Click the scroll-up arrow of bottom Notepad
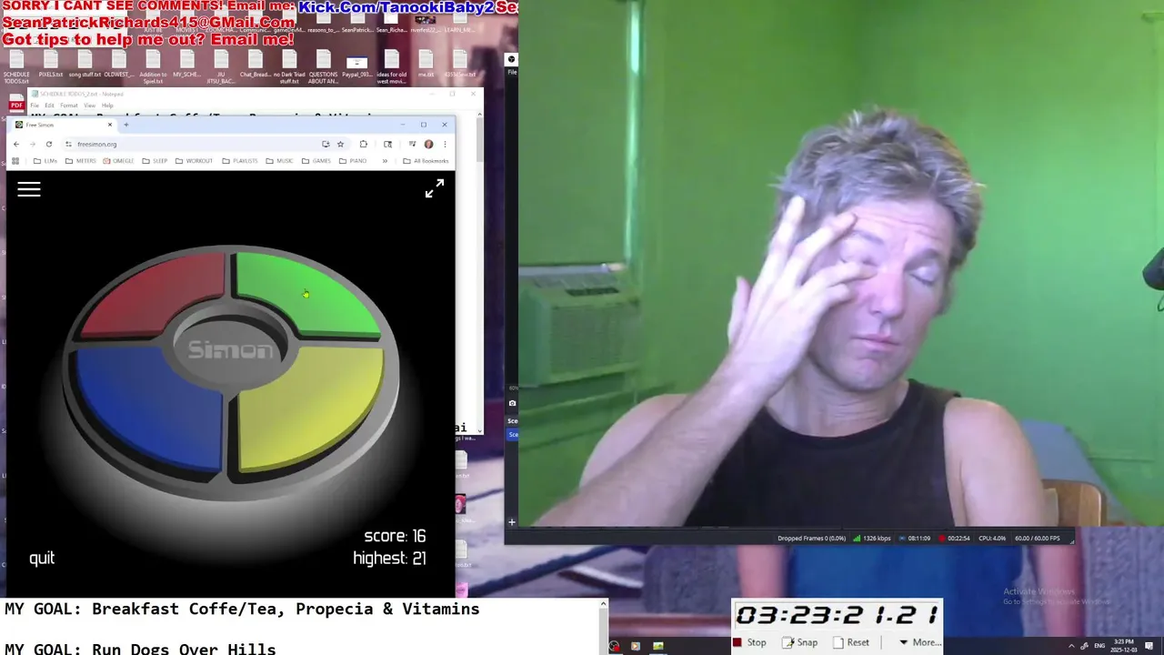 point(602,603)
